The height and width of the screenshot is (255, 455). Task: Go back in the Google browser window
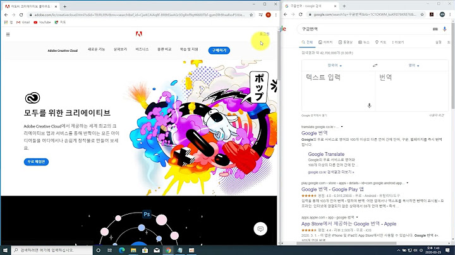[x=285, y=14]
